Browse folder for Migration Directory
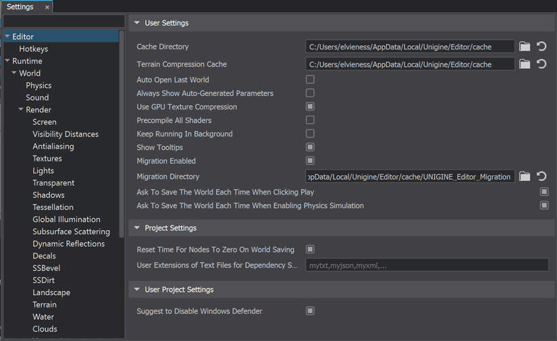This screenshot has height=341, width=557. (525, 176)
